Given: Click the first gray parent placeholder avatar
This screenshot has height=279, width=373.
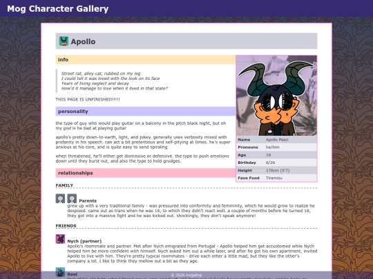Looking at the screenshot, I should pos(60,198).
